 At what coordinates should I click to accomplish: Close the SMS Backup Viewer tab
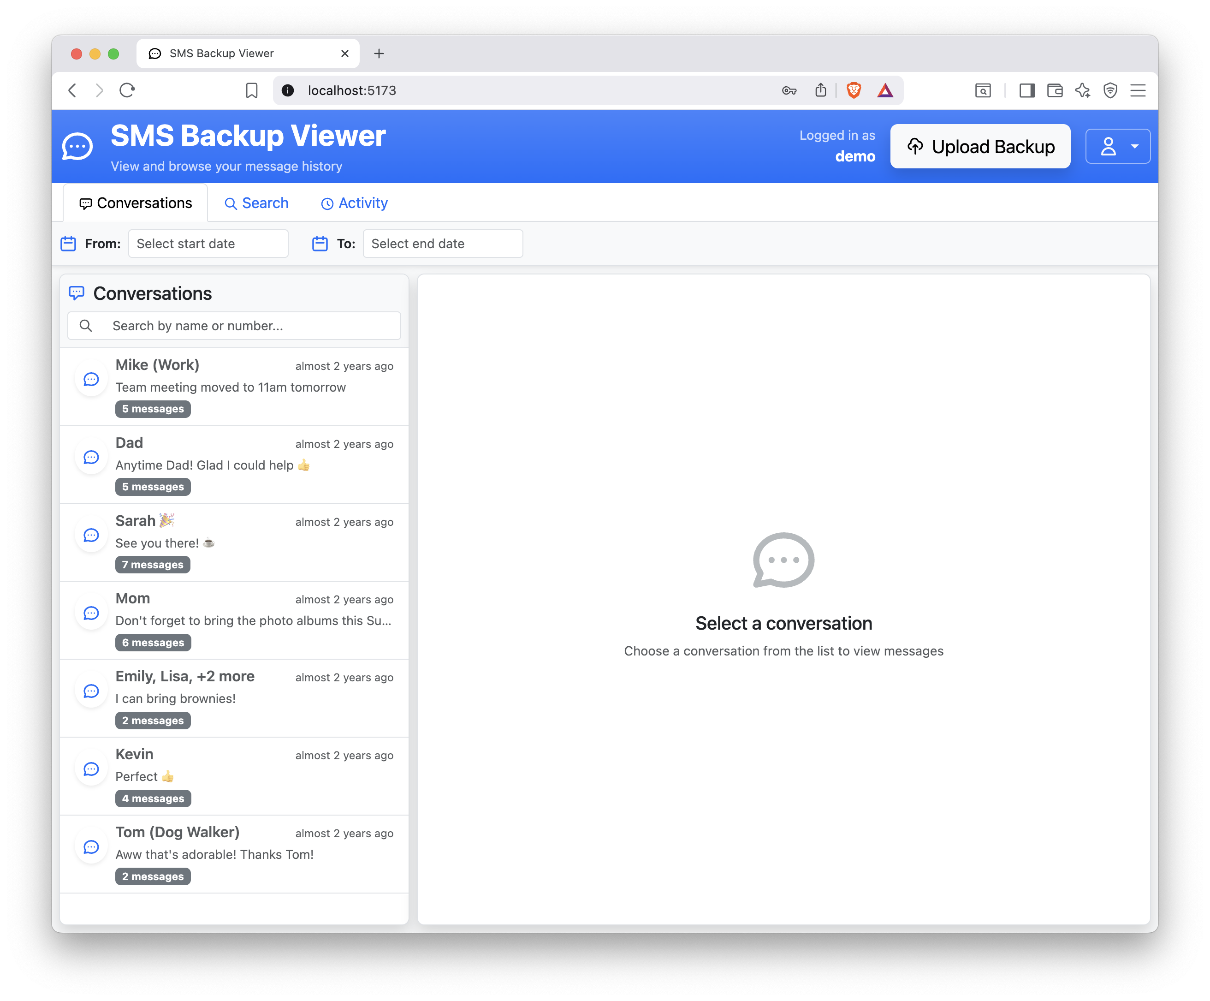[x=345, y=54]
